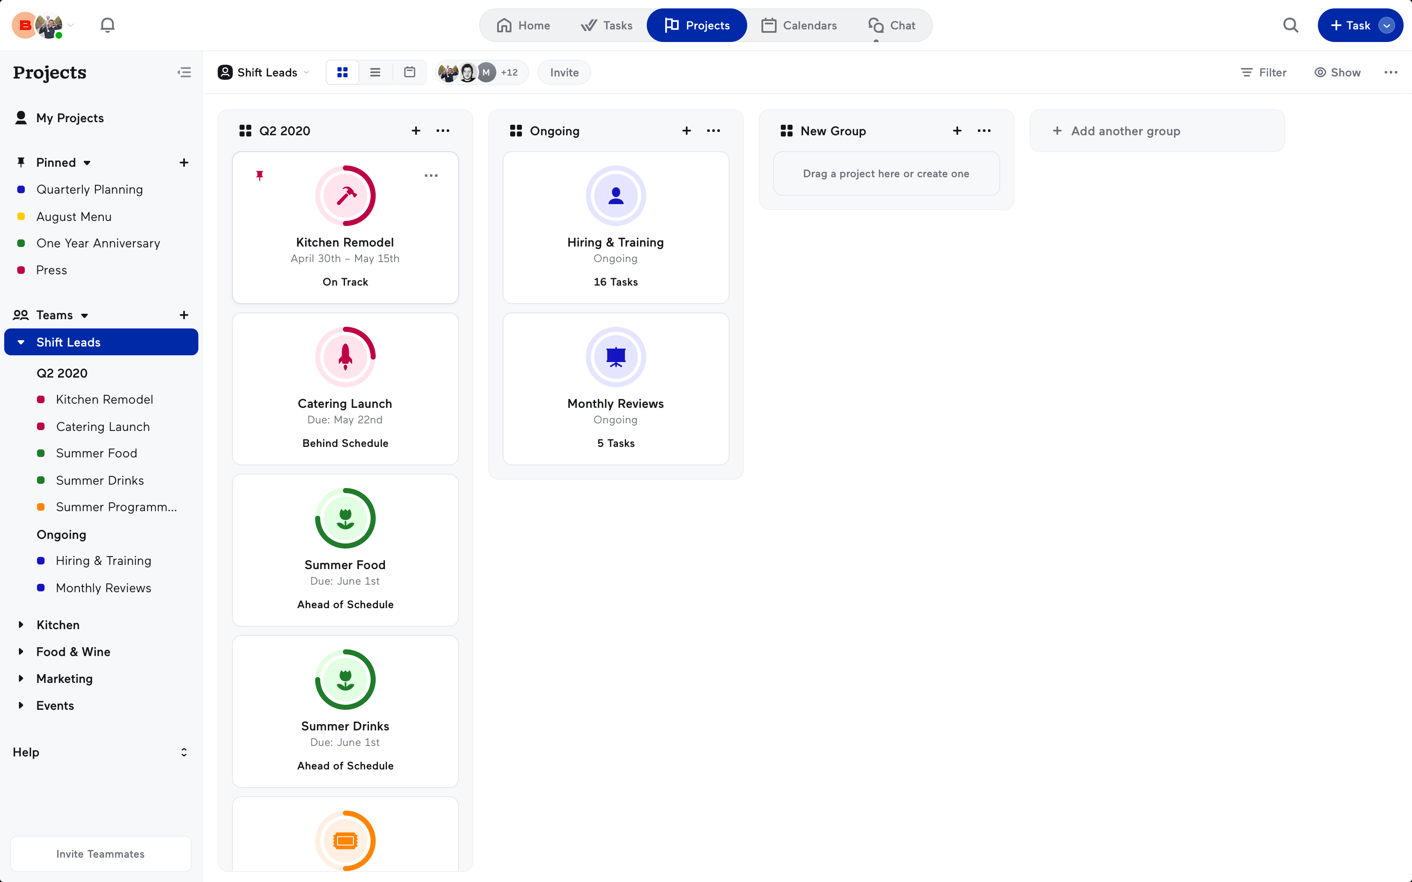Add project to Ongoing group
1412x882 pixels.
tap(687, 131)
